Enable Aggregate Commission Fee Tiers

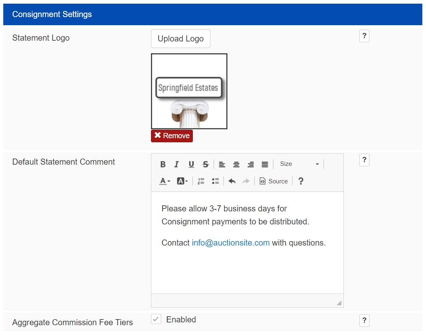tap(156, 319)
